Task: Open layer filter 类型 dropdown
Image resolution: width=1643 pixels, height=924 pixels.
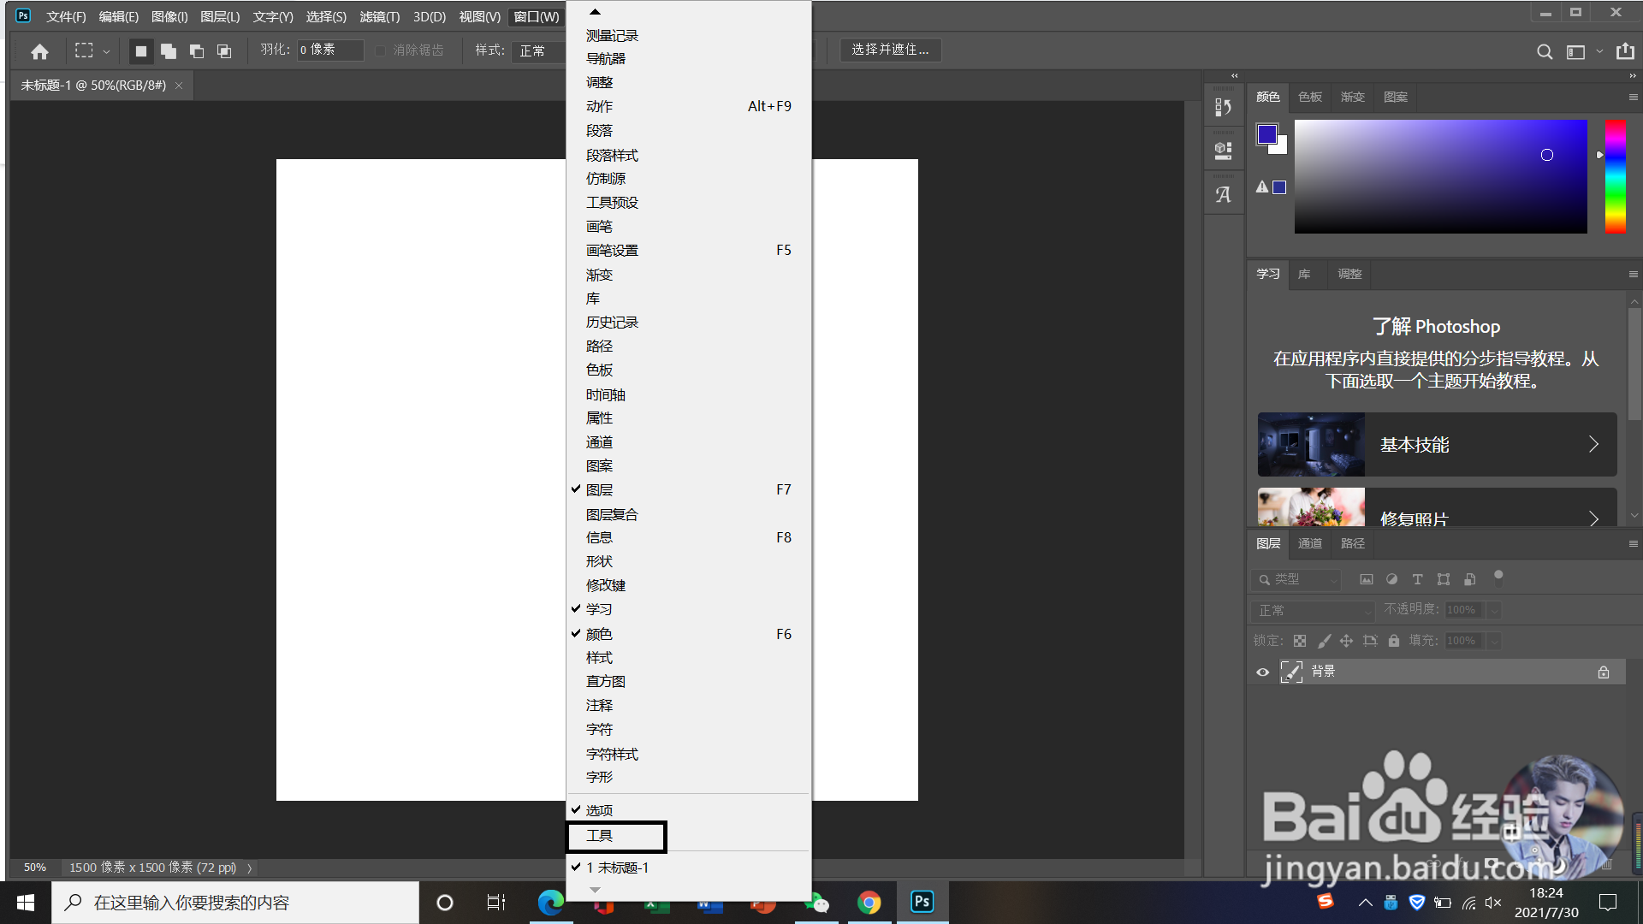Action: [1296, 579]
